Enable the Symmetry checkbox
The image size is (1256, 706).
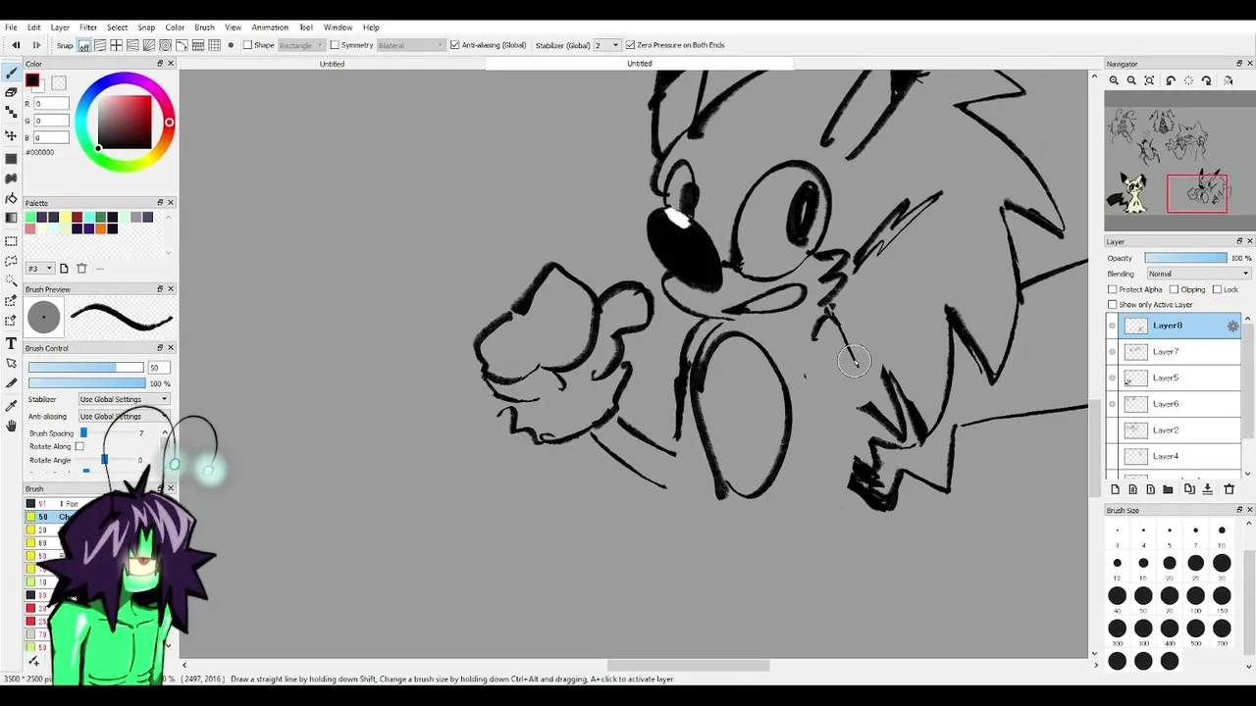pos(335,45)
